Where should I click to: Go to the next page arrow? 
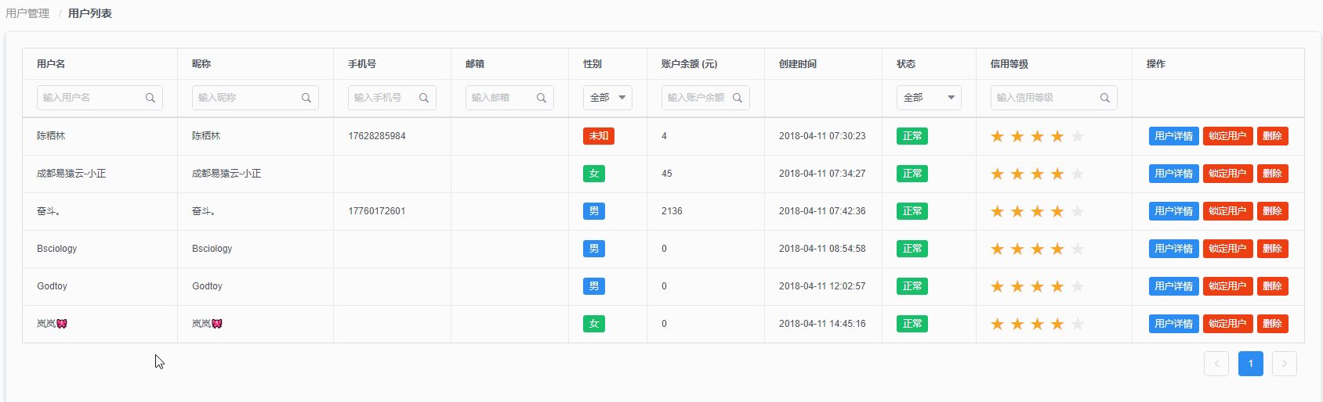pyautogui.click(x=1285, y=364)
